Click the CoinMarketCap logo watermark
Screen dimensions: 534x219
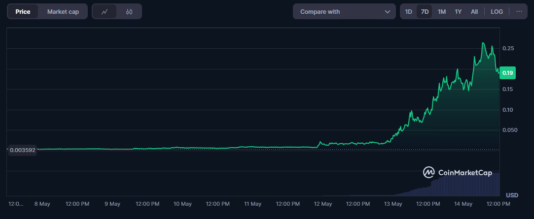click(458, 172)
